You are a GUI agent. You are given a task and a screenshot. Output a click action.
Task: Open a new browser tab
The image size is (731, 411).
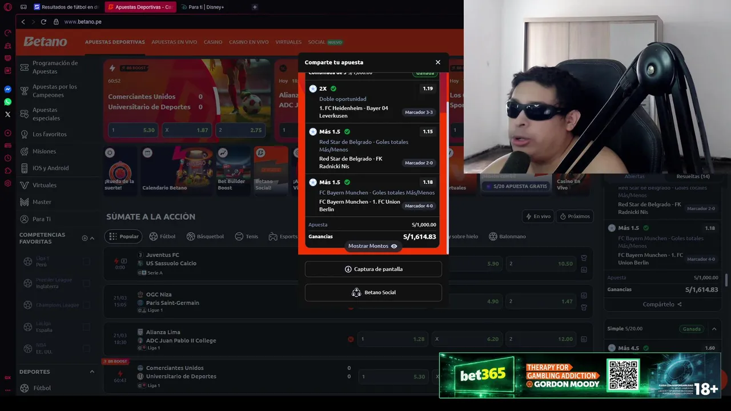[255, 7]
